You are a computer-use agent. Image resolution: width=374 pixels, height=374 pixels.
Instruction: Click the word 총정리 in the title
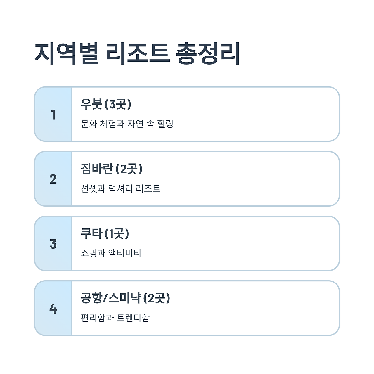coord(208,54)
